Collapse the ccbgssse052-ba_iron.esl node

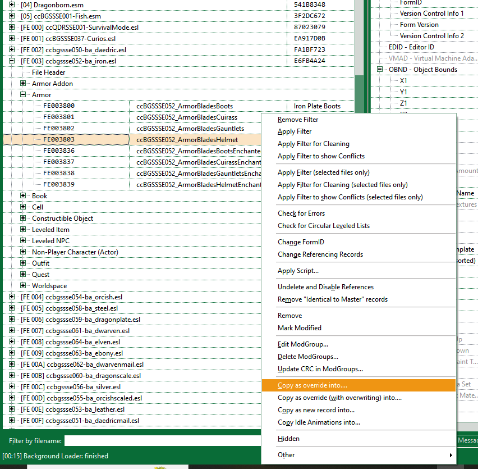pos(12,61)
